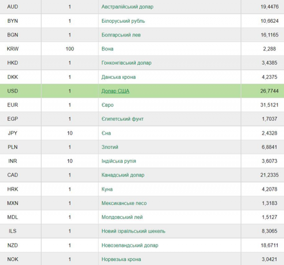Click the 10 unit count for INR
This screenshot has width=284, height=265.
tap(70, 161)
